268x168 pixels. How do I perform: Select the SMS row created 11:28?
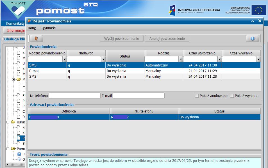point(144,76)
